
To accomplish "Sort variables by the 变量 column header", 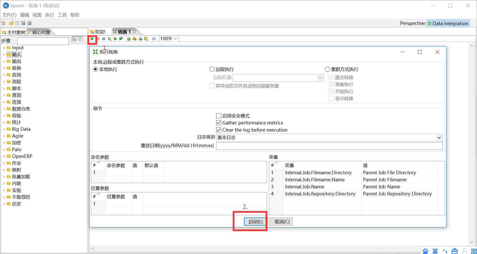I will click(x=322, y=165).
